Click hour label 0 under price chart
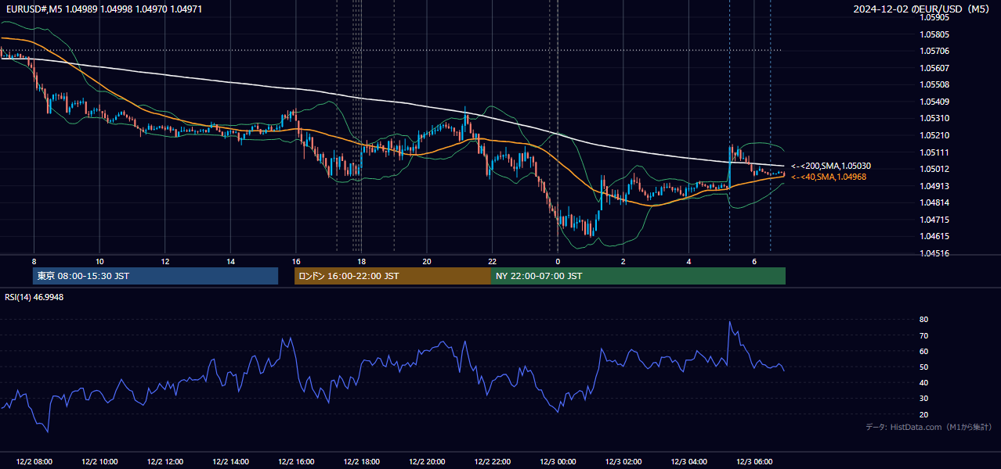The width and height of the screenshot is (1001, 469). [x=558, y=261]
